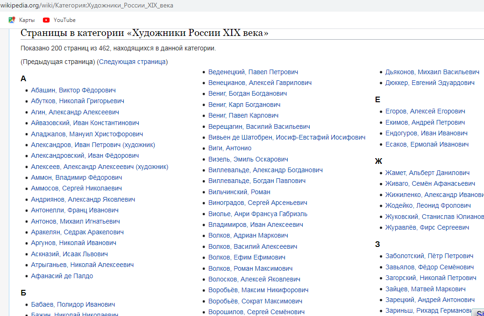The width and height of the screenshot is (484, 316).
Task: Click Дьяконов, Михаил Васильевич link
Action: pyautogui.click(x=432, y=72)
